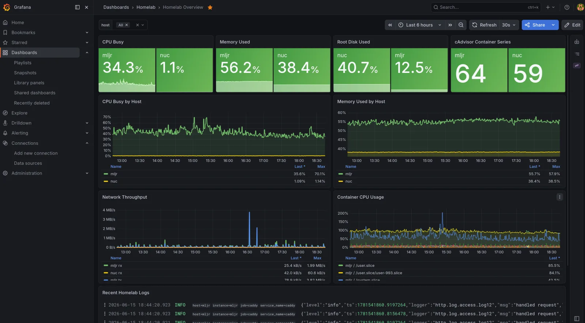Open second log row menu dots
The height and width of the screenshot is (323, 585).
click(x=105, y=314)
